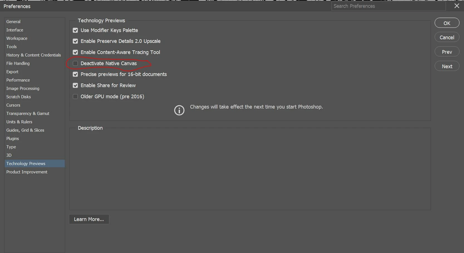
Task: Open the 3D preferences category
Action: click(x=35, y=155)
